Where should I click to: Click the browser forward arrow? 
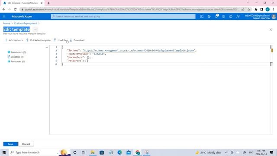coord(10,10)
